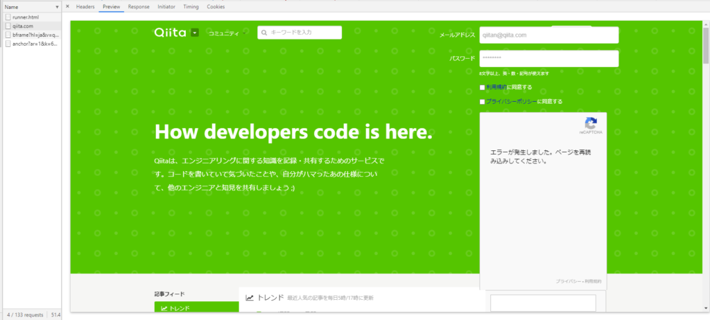Check the 利用規約 agreement checkbox
This screenshot has height=320, width=710.
click(483, 87)
